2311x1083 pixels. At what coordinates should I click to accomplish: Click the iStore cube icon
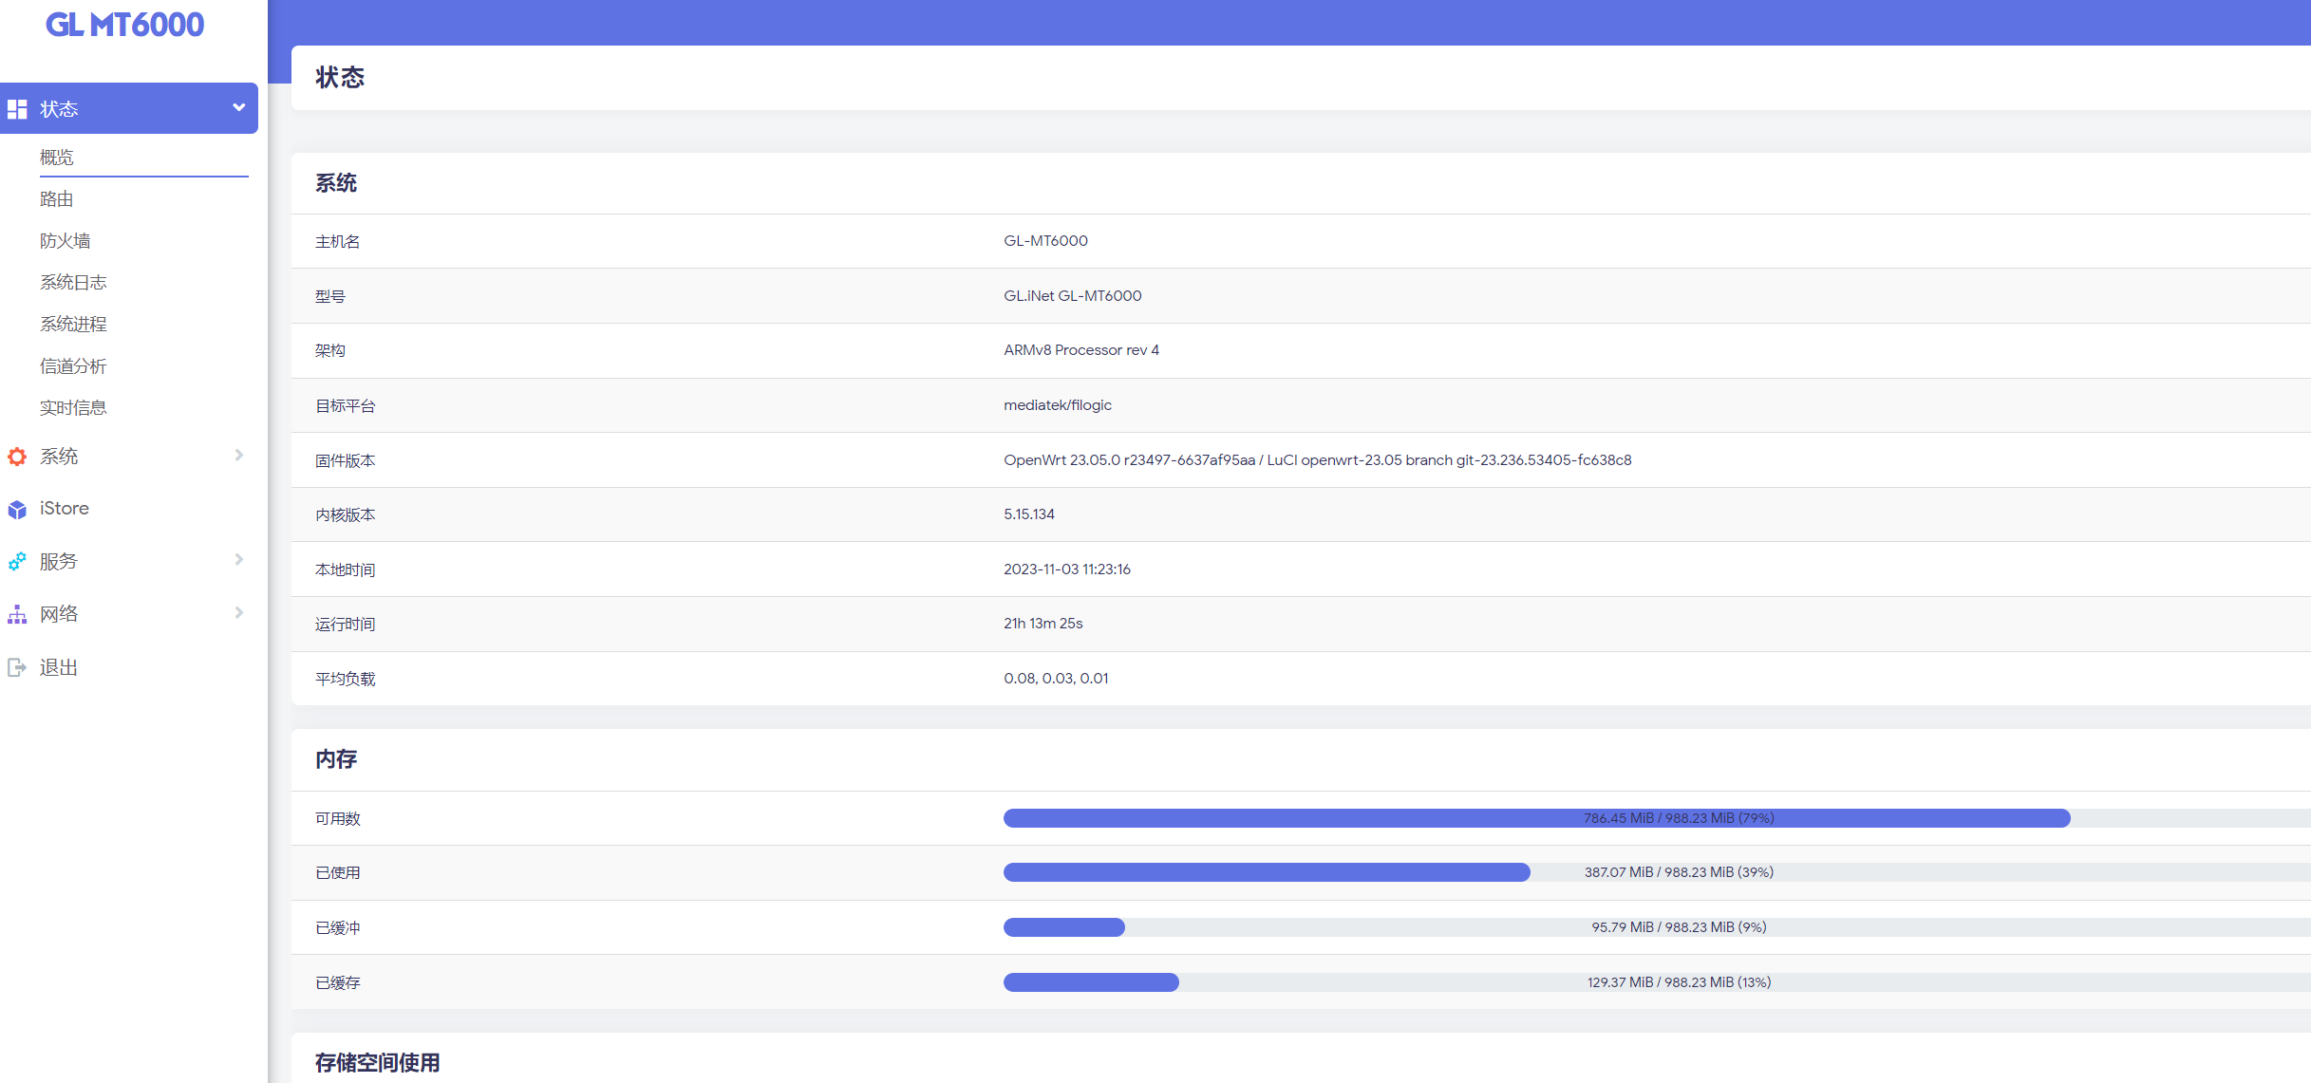click(x=17, y=510)
